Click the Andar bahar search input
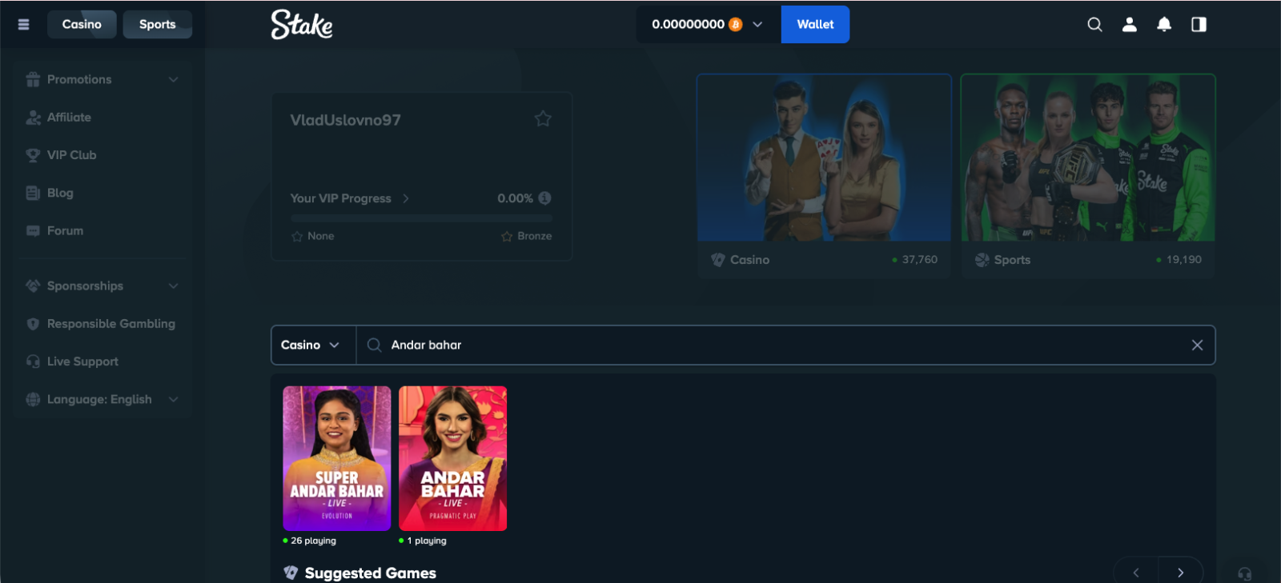This screenshot has height=583, width=1281. coord(785,345)
